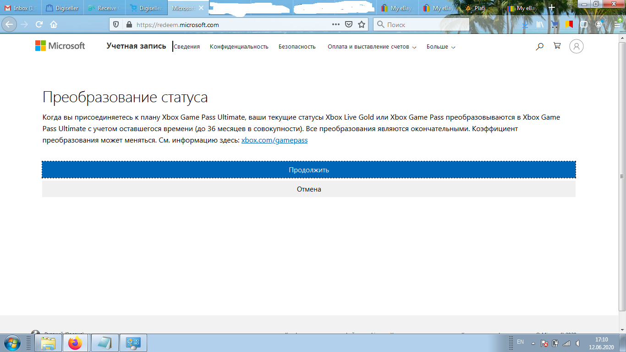626x352 pixels.
Task: Switch to the second Digiseller tab
Action: coord(147,8)
